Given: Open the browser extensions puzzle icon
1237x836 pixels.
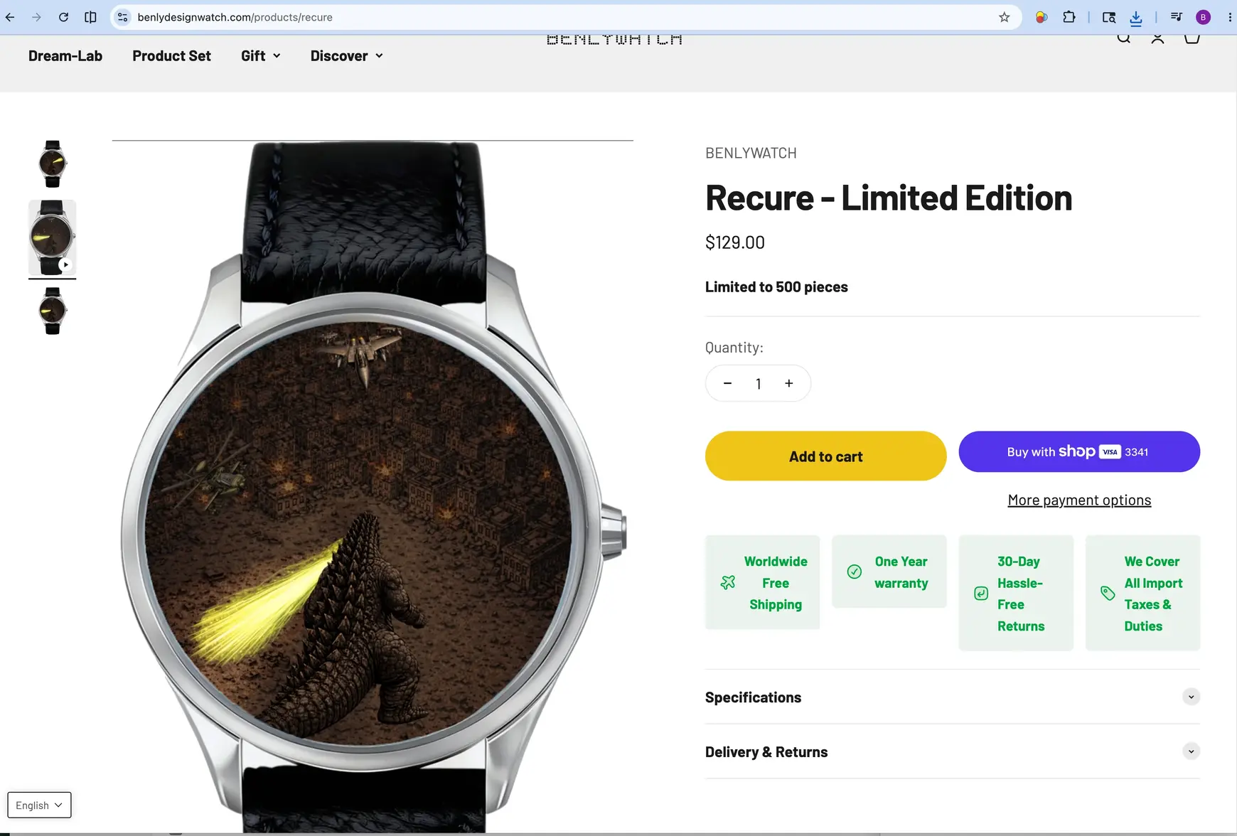Looking at the screenshot, I should [1069, 17].
